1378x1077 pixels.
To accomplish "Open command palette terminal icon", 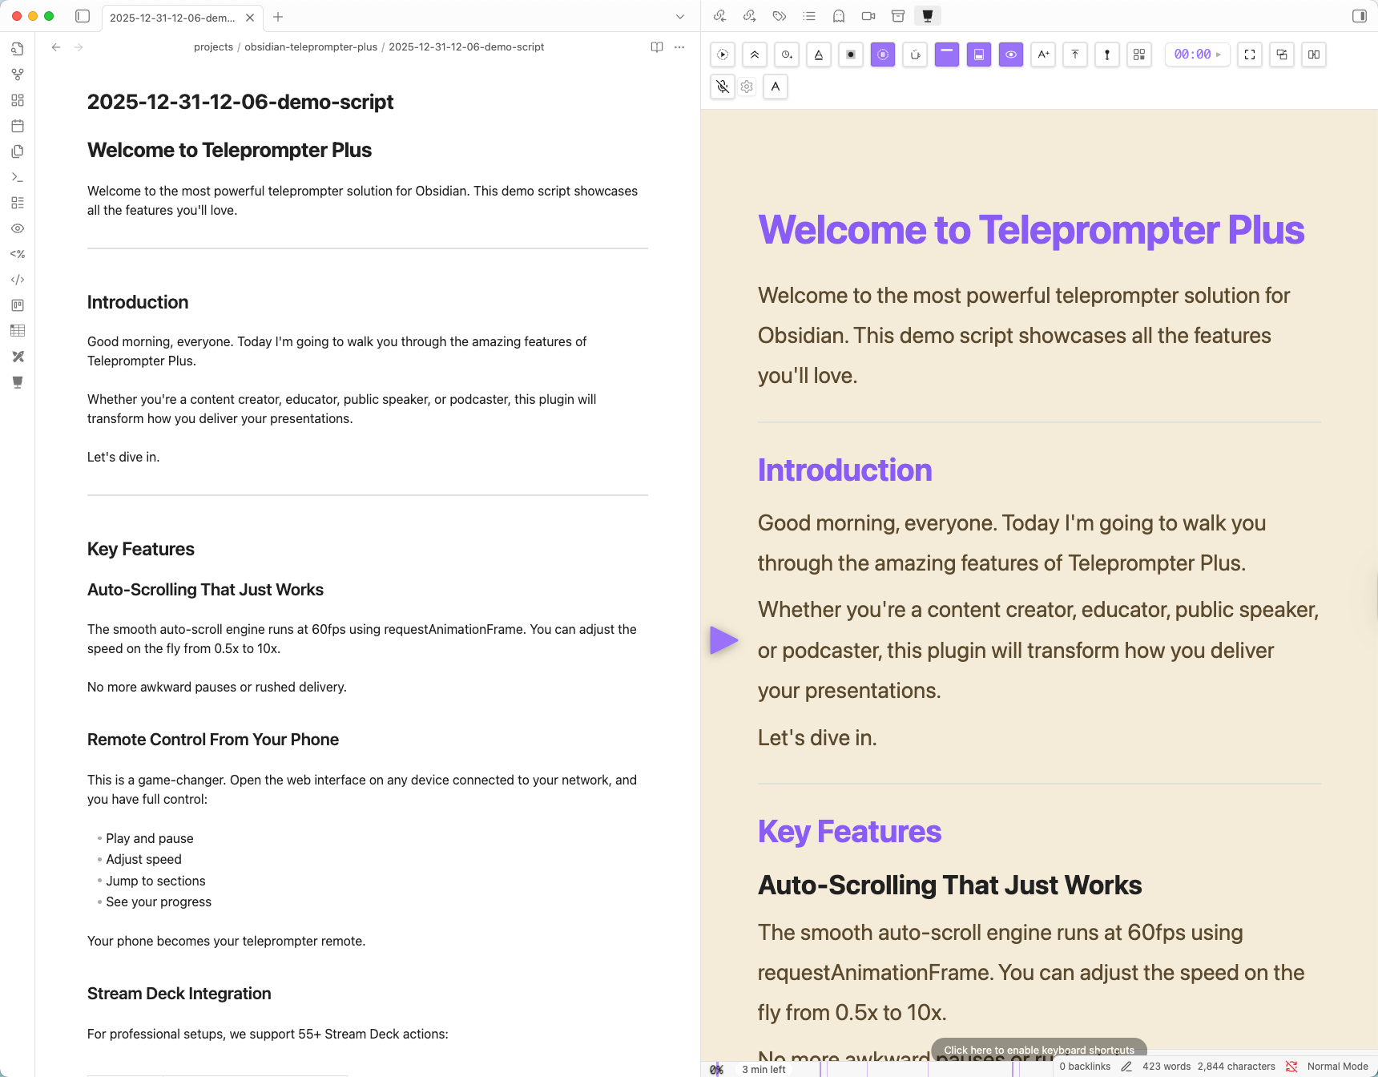I will coord(18,177).
